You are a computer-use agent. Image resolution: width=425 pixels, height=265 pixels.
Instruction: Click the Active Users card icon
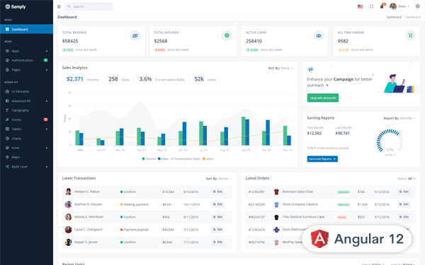[x=319, y=35]
